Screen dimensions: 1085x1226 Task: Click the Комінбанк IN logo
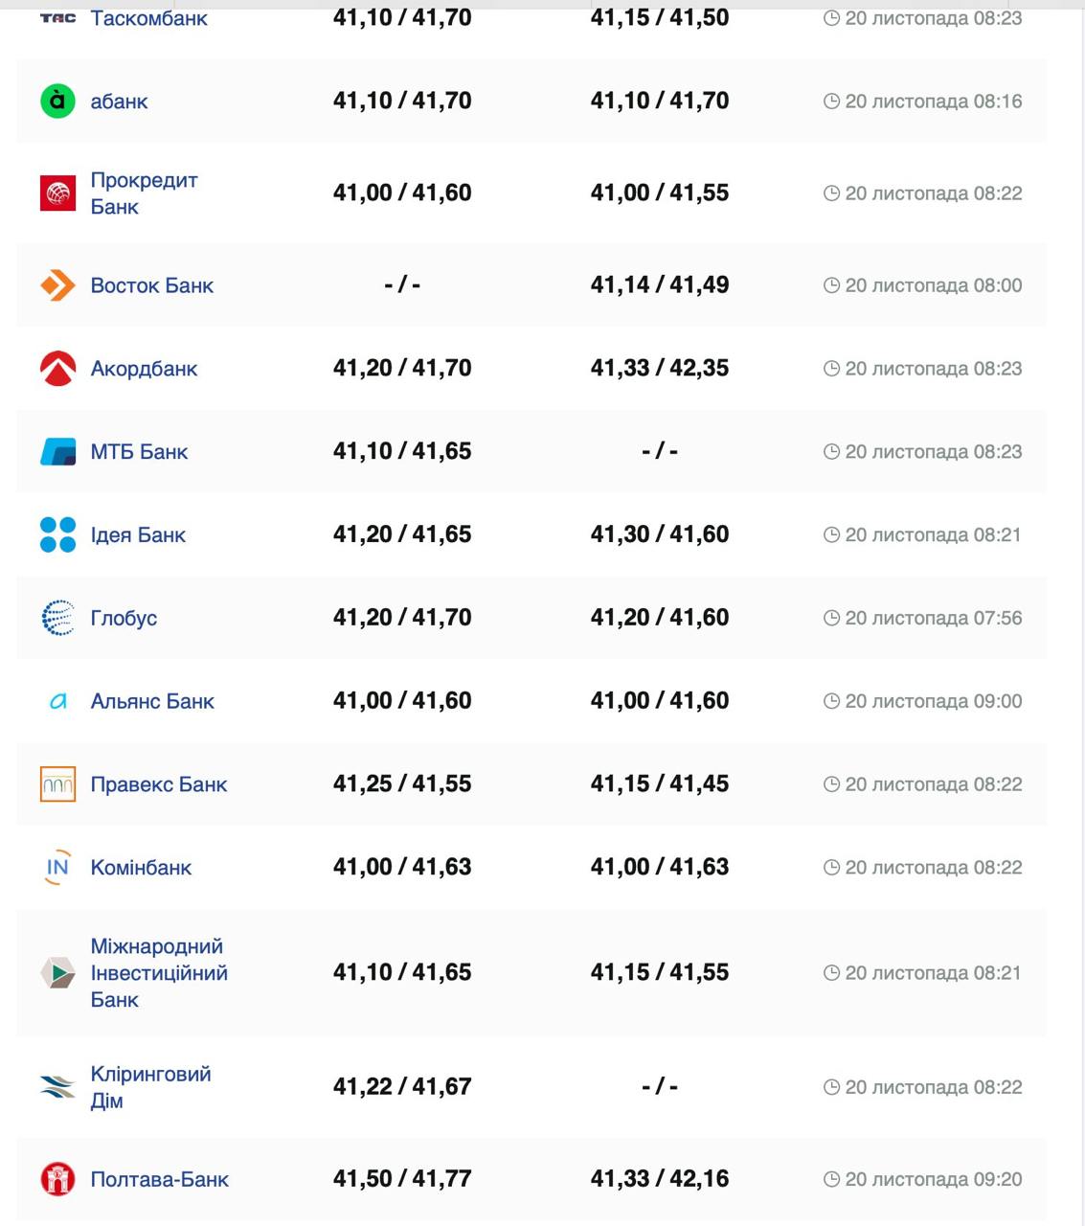coord(57,868)
